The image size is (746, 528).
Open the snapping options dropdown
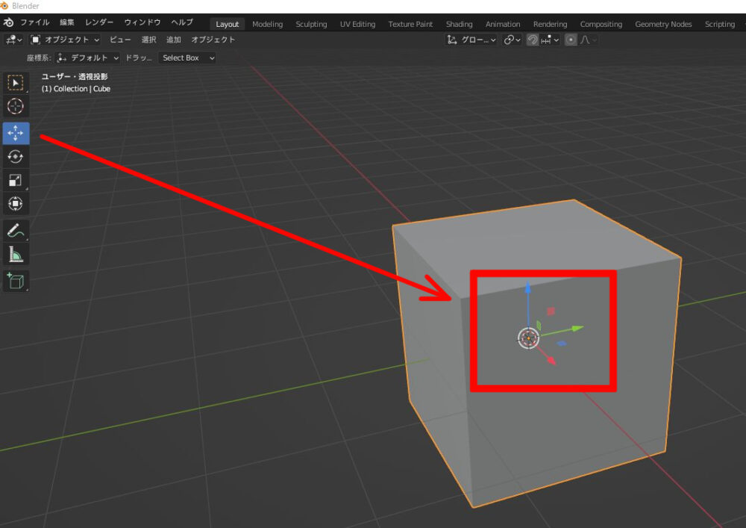550,40
